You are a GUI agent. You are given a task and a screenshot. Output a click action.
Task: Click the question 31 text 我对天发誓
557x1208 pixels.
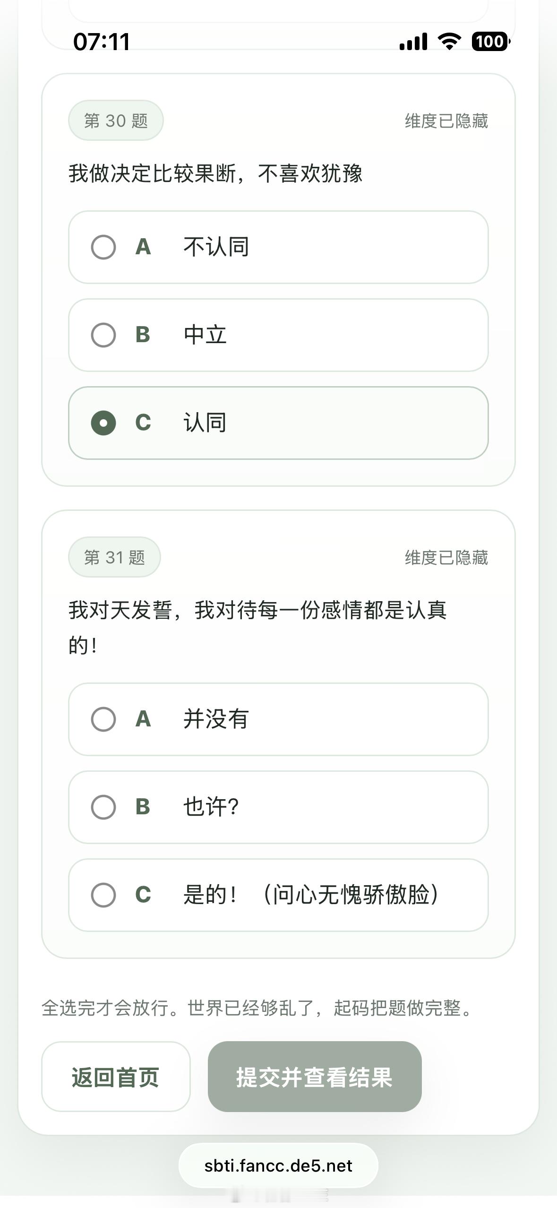coord(257,610)
